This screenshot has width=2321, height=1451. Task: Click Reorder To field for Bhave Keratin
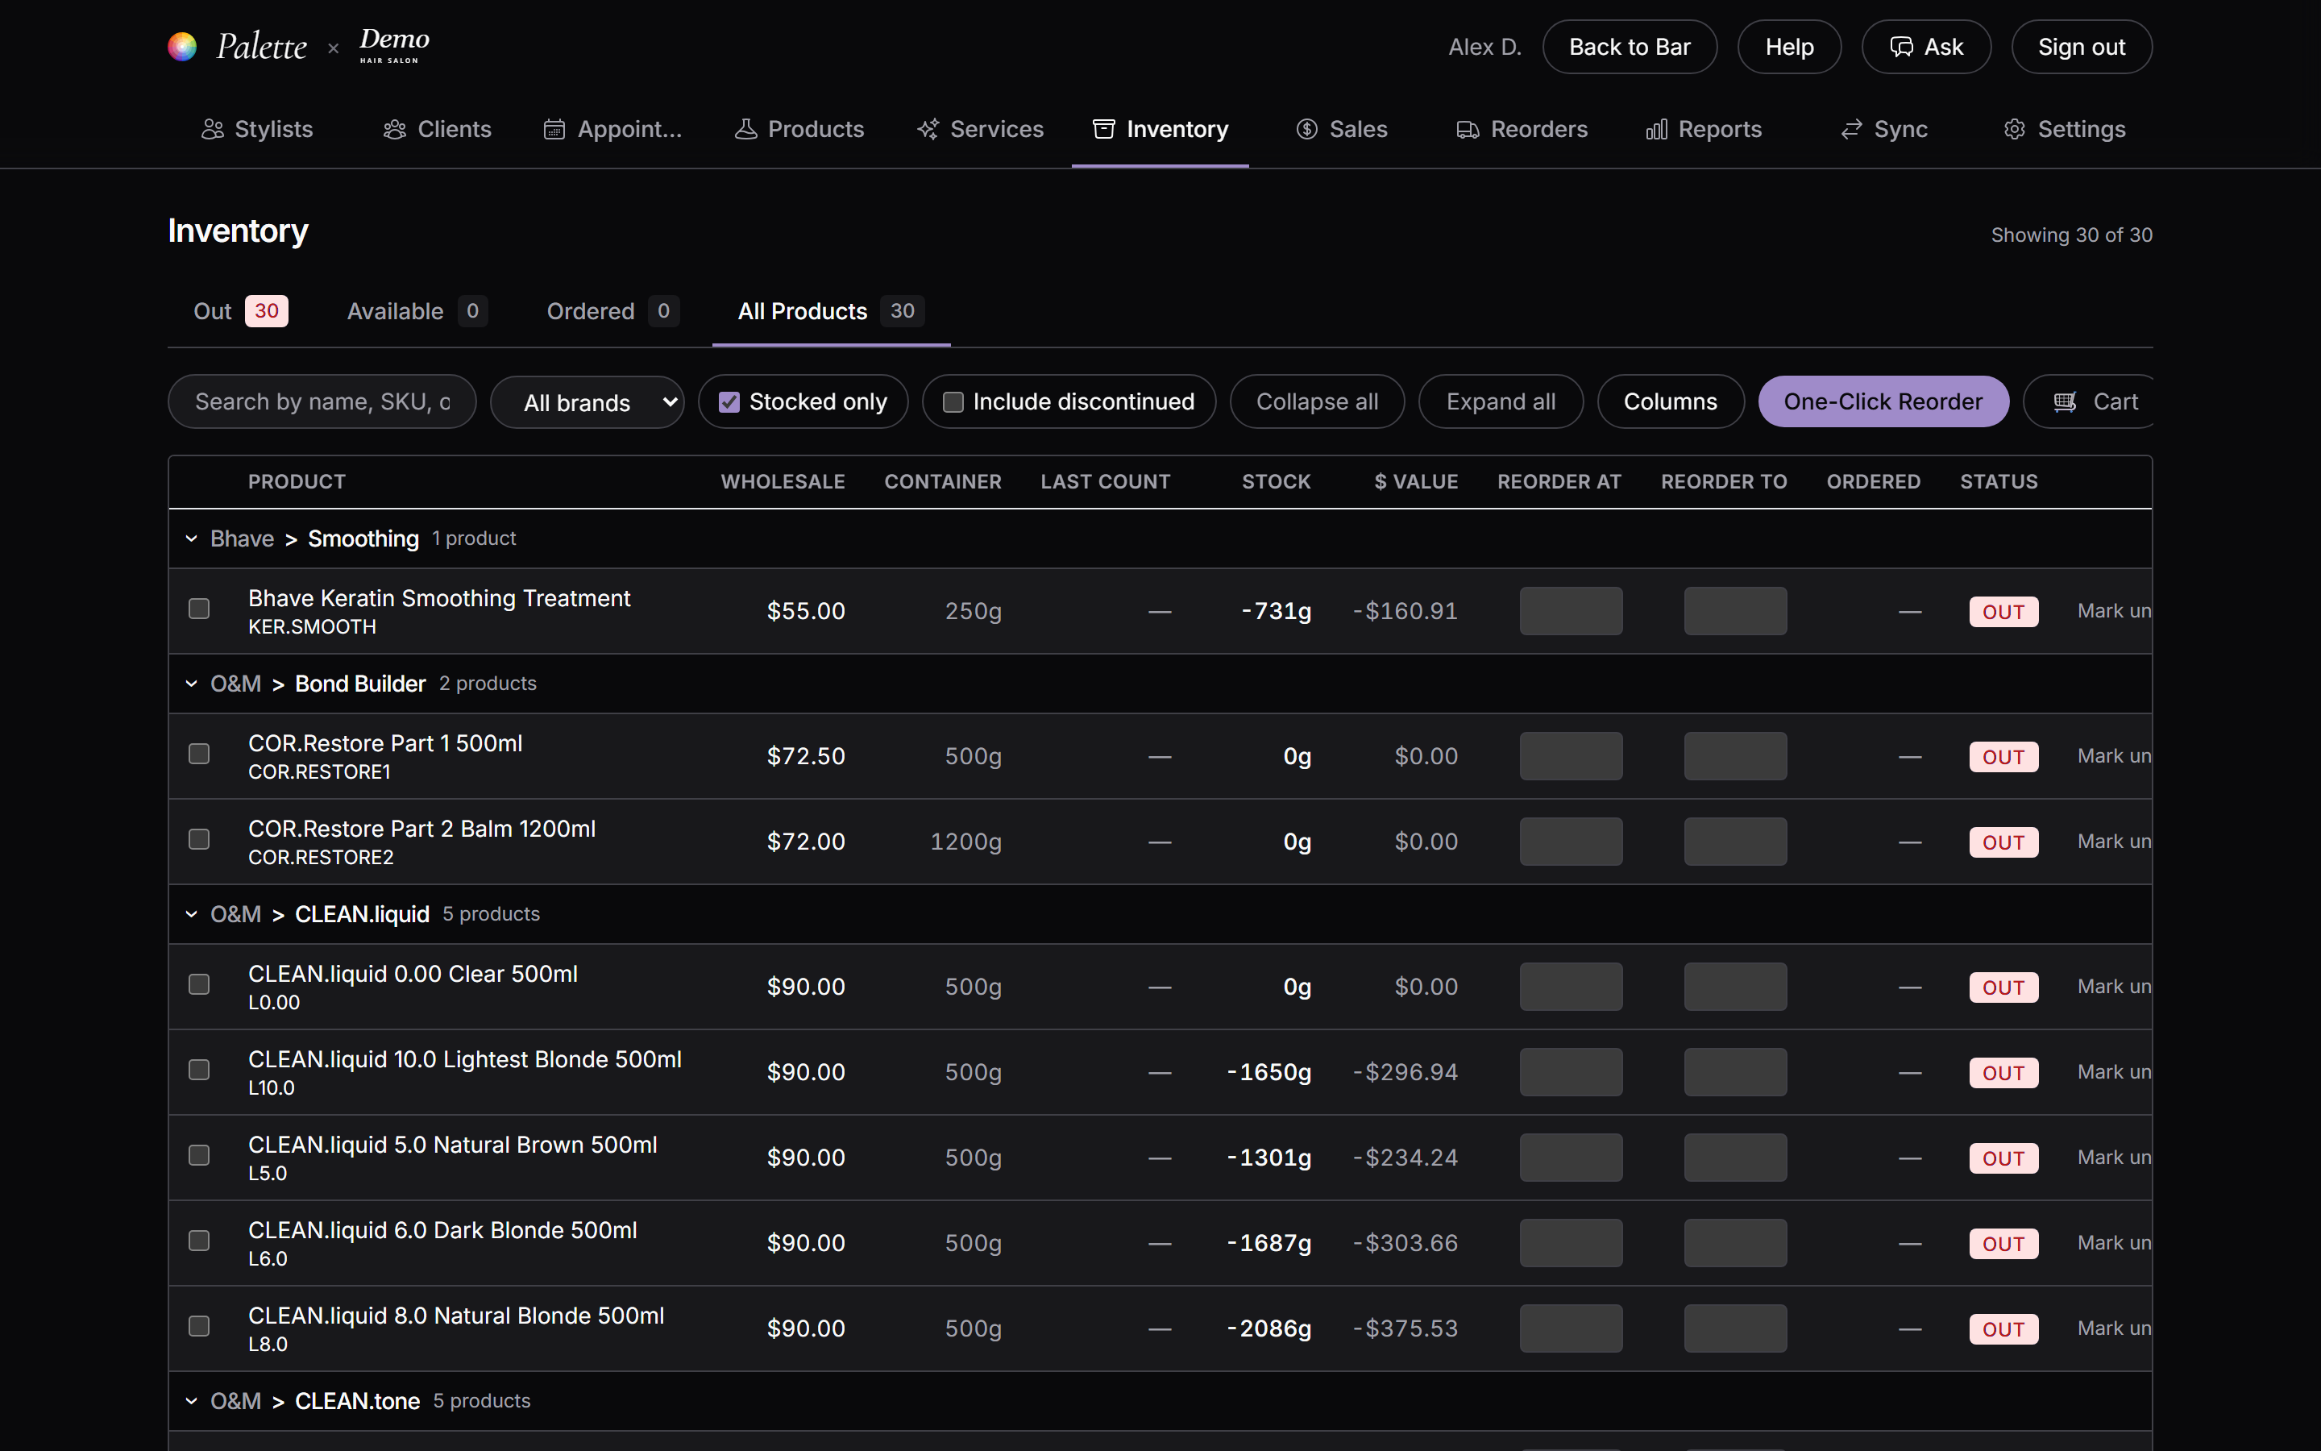click(1735, 611)
